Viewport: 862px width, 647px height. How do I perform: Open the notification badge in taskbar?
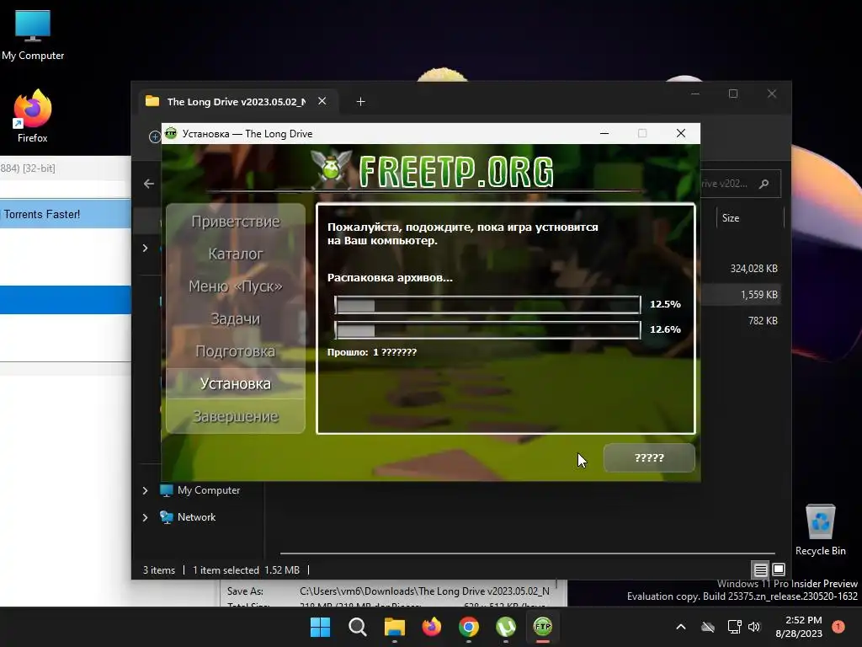click(838, 627)
